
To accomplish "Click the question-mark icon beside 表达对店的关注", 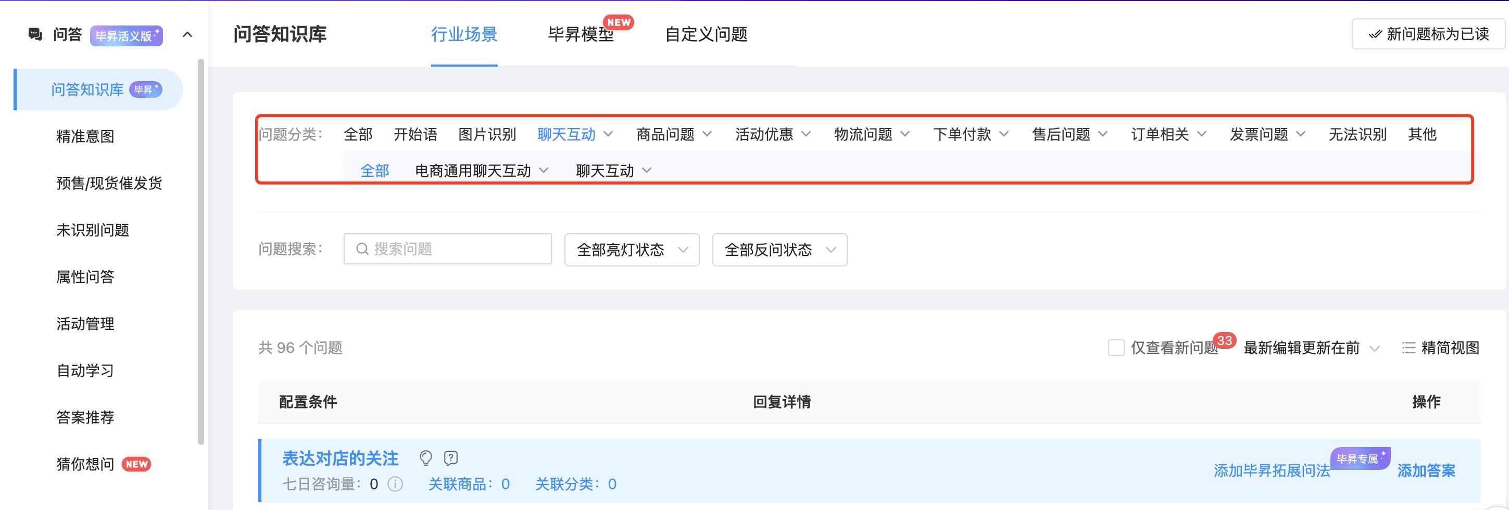I will [450, 458].
